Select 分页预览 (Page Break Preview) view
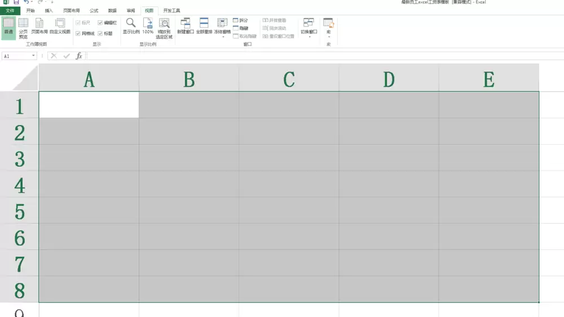This screenshot has width=564, height=317. 23,28
